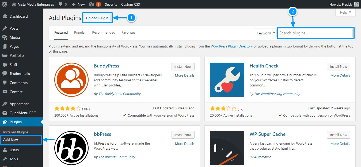
Task: Click the Appearance paintbrush icon
Action: (x=5, y=104)
